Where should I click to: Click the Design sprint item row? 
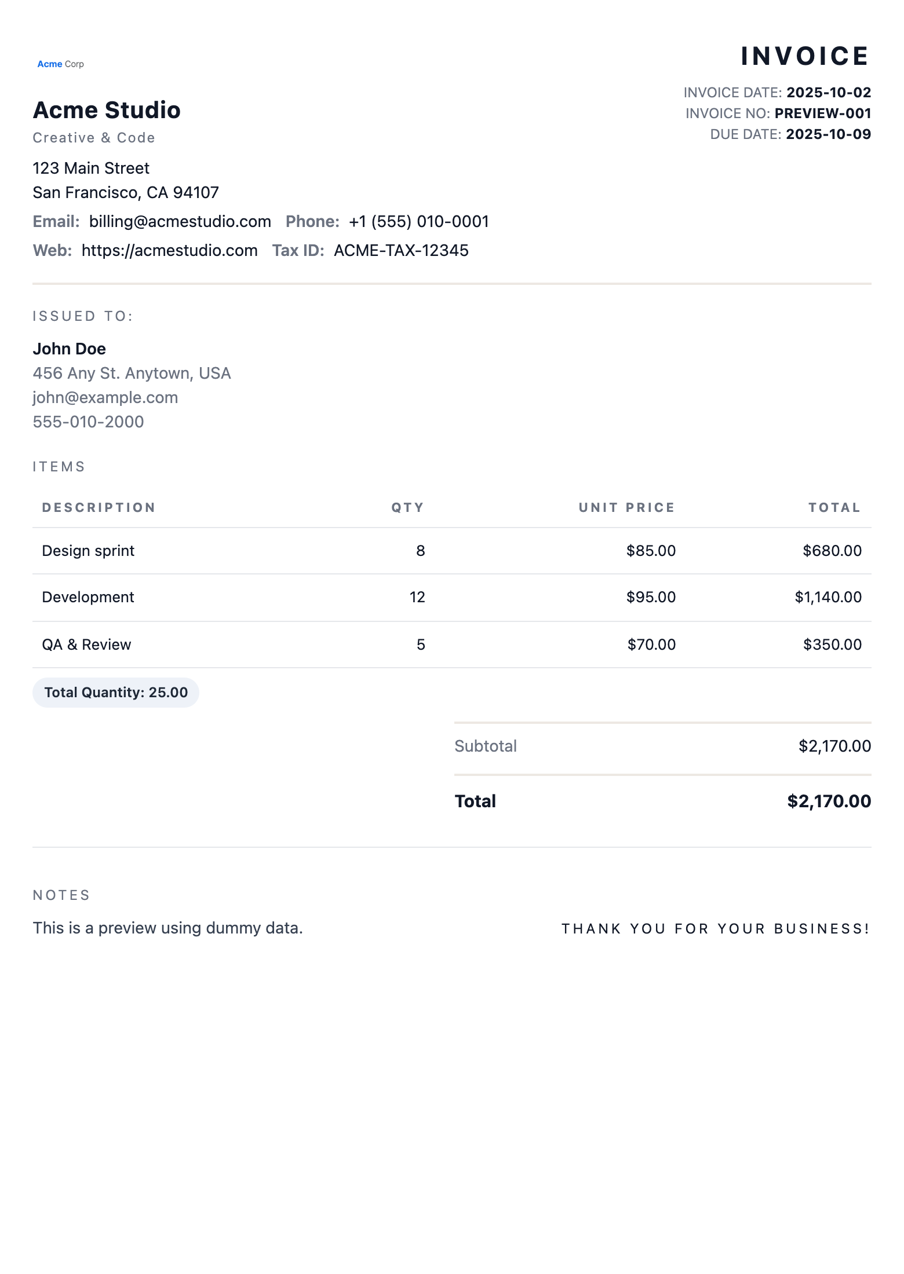(88, 551)
